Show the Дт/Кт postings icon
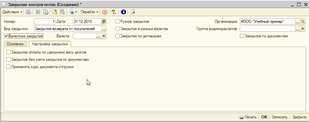The image size is (309, 122). [114, 12]
